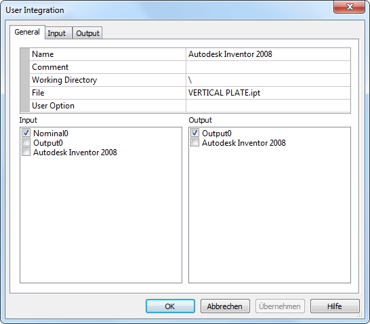This screenshot has width=370, height=324.
Task: Uncheck the Nominal0 input checkbox
Action: [x=26, y=133]
